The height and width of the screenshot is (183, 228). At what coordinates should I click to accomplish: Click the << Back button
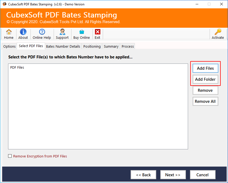point(143,175)
